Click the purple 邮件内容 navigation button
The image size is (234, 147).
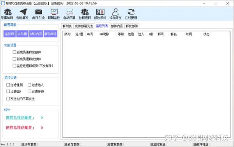[36, 34]
